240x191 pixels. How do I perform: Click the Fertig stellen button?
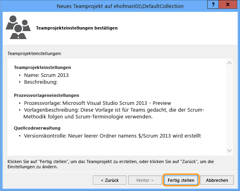(181, 180)
